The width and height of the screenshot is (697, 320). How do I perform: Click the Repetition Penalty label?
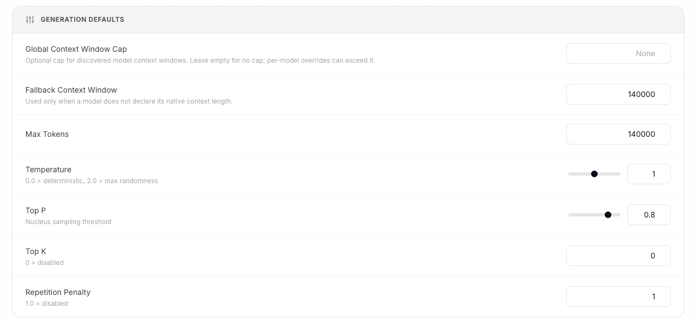pyautogui.click(x=58, y=292)
